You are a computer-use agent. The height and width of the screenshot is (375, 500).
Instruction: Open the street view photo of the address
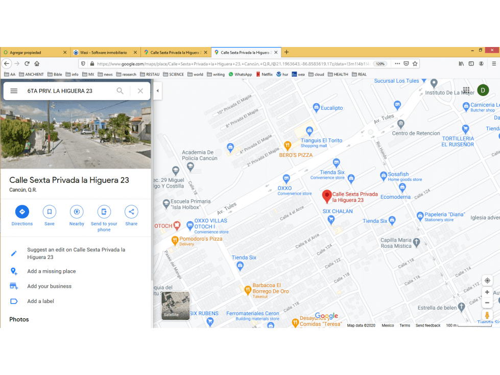pyautogui.click(x=76, y=134)
